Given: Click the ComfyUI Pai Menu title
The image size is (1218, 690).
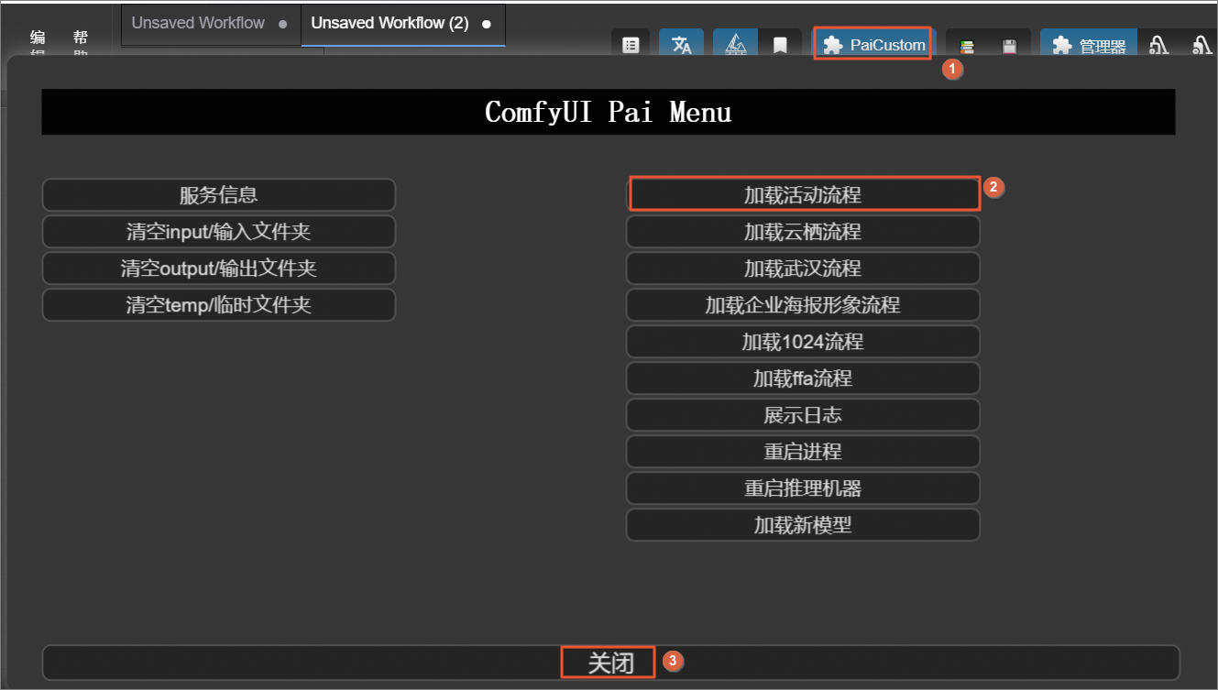Looking at the screenshot, I should coord(609,112).
